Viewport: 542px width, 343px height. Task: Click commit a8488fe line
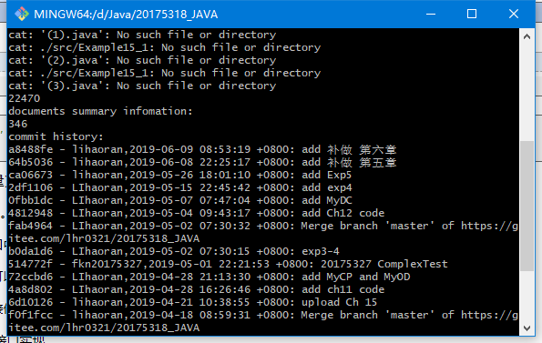click(202, 150)
